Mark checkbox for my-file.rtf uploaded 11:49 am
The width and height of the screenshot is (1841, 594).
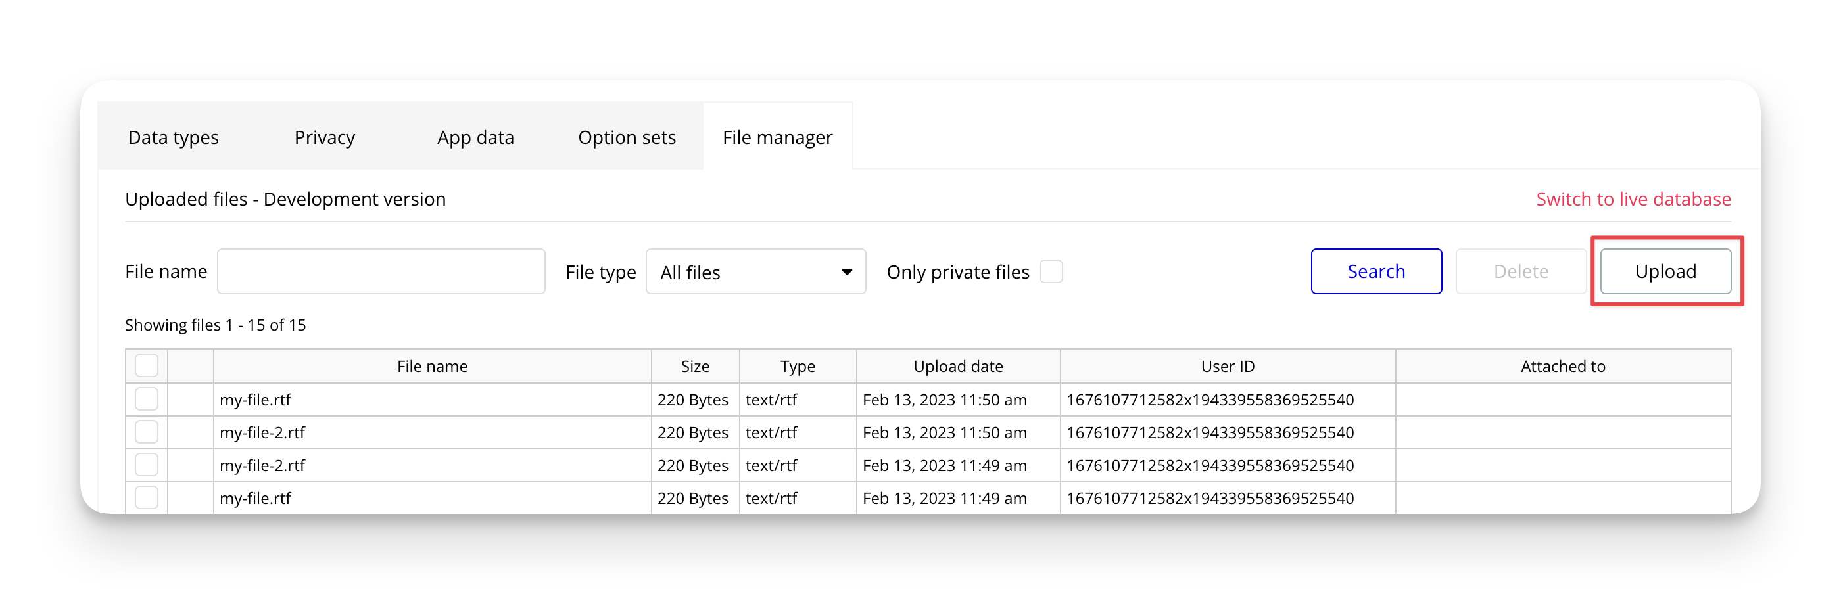(x=147, y=497)
